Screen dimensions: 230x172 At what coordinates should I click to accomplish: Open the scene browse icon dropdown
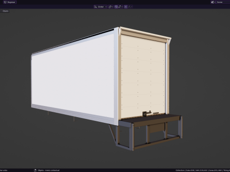point(213,2)
